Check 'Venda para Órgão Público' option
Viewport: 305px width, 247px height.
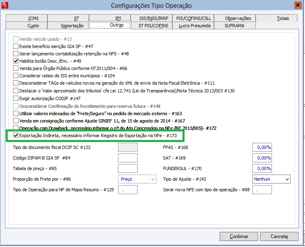tap(16, 68)
